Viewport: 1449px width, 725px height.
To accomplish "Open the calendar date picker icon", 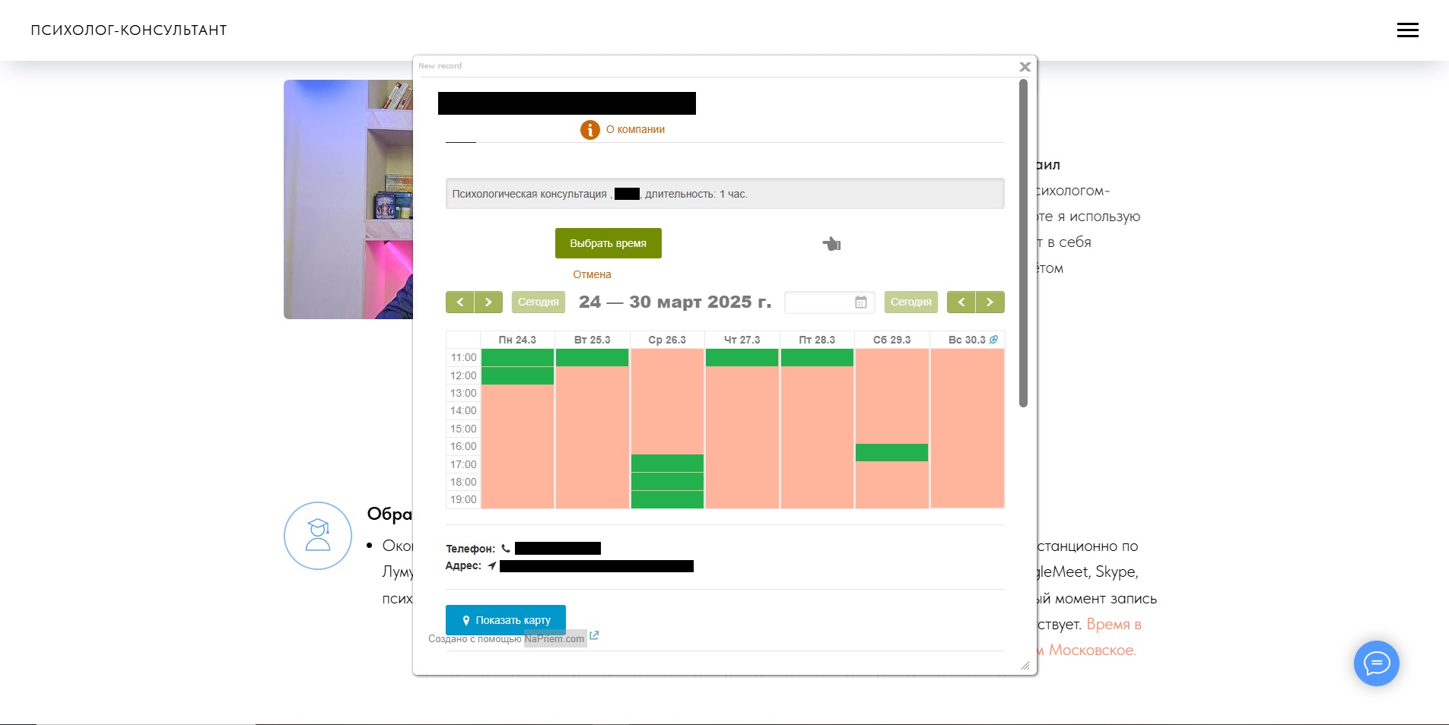I will pyautogui.click(x=861, y=302).
